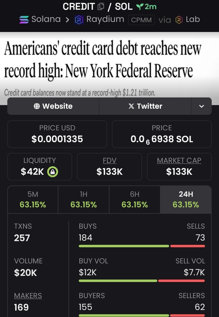Click the breadcrumb arrow after Solana

67,20
